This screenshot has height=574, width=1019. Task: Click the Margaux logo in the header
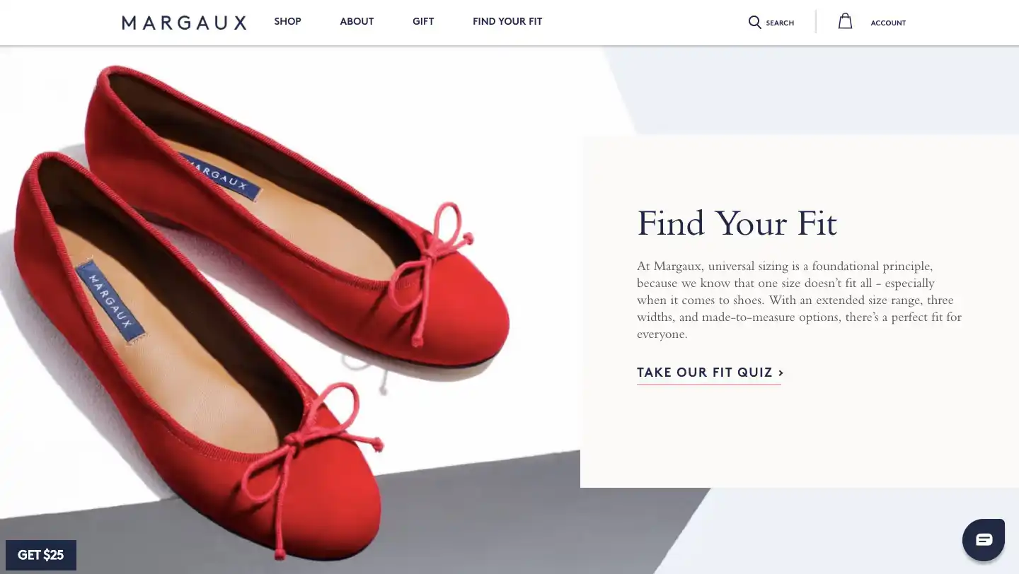pyautogui.click(x=184, y=23)
